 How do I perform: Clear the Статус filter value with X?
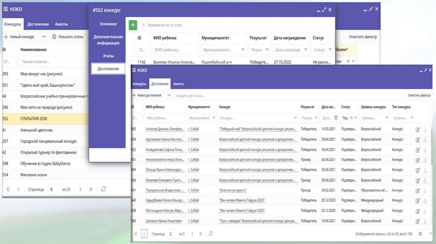tap(351, 118)
